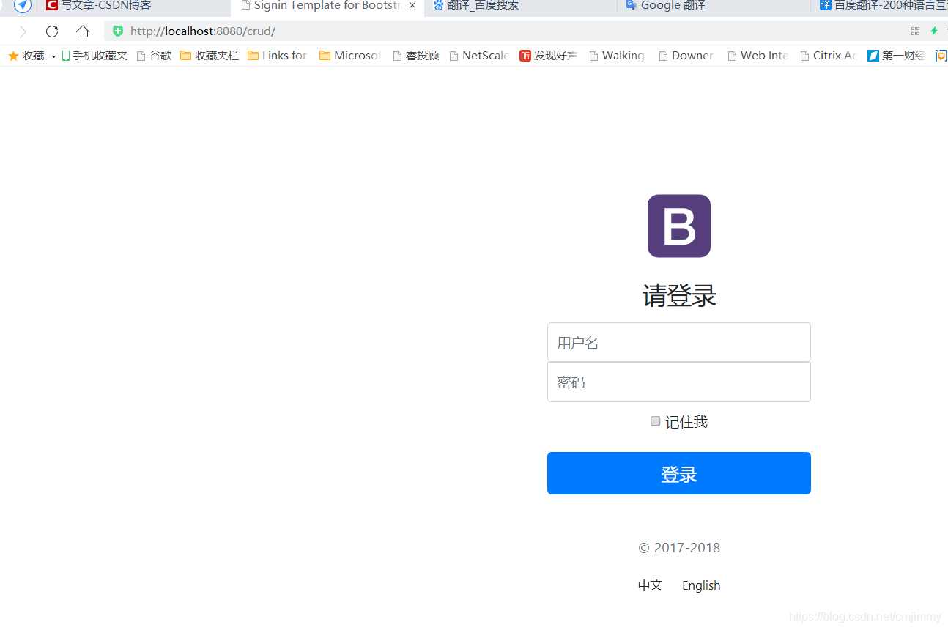
Task: Click the green lightning speed-mode icon
Action: coord(934,31)
